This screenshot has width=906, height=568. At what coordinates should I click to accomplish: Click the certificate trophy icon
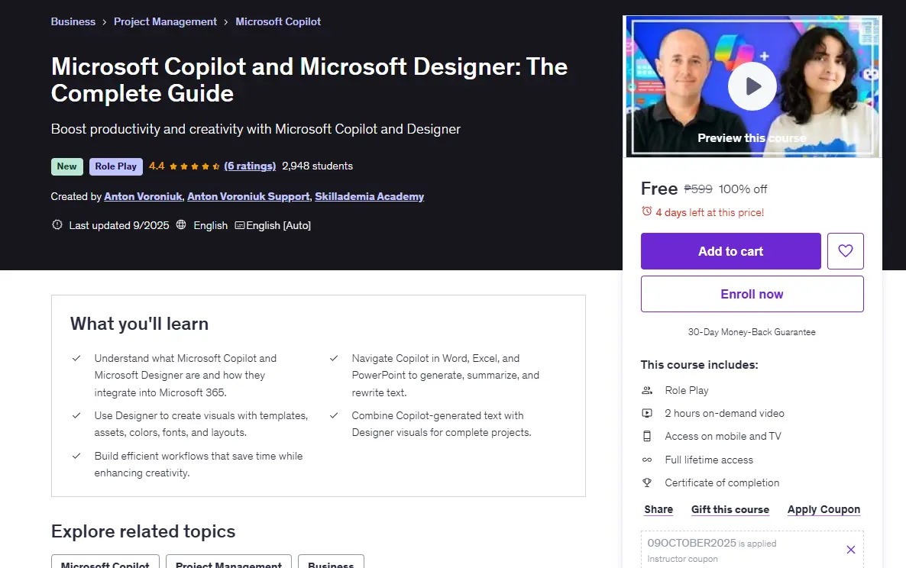pyautogui.click(x=647, y=482)
